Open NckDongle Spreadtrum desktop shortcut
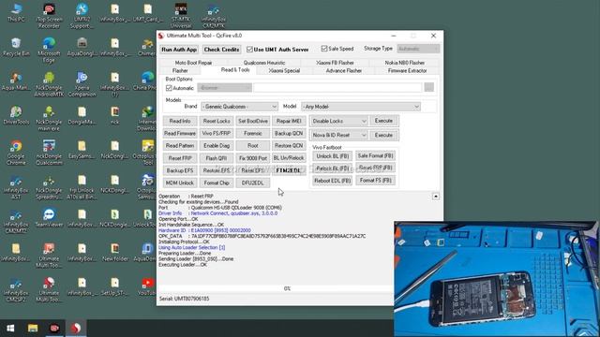This screenshot has height=337, width=600. pos(49,187)
